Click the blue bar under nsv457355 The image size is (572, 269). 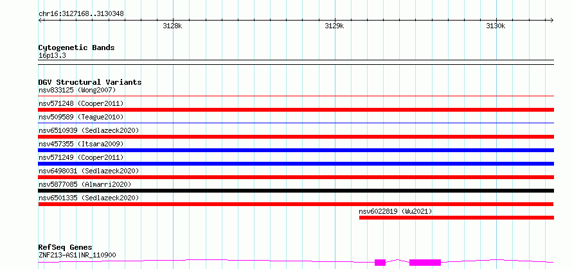[296, 150]
